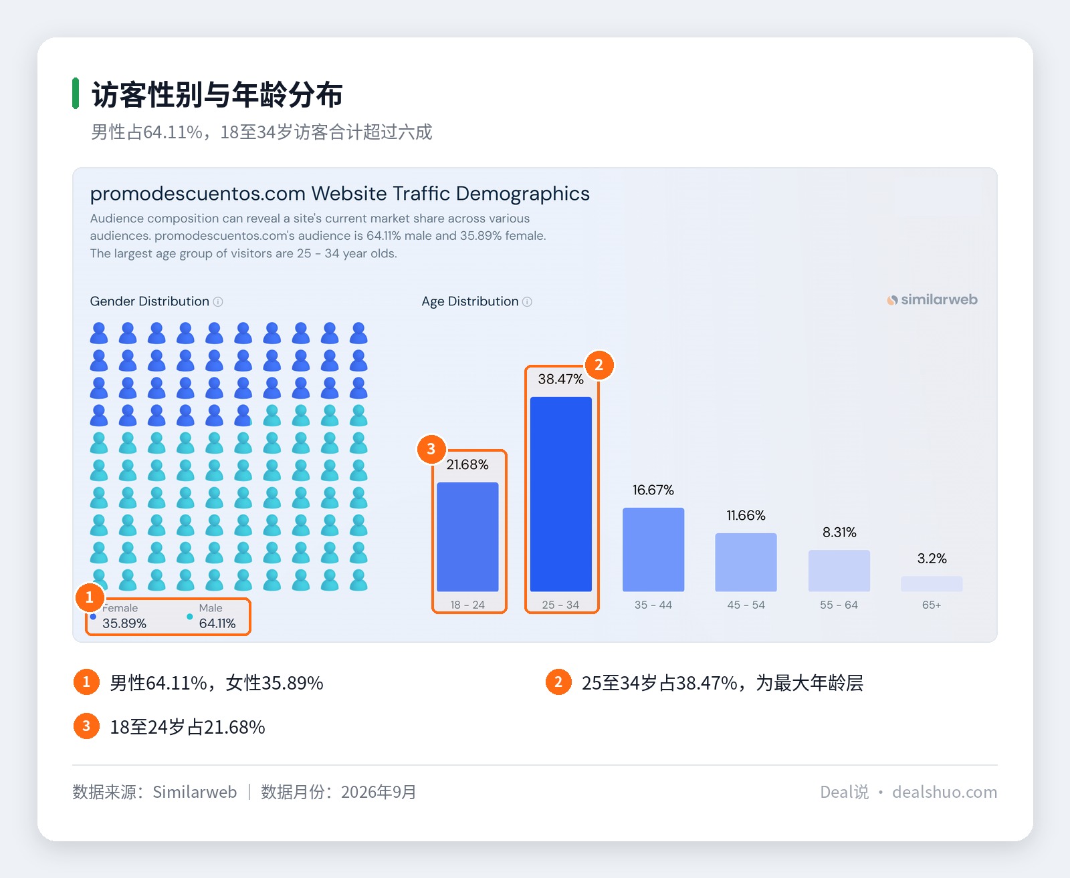Click the 25 - 34 axis label

click(x=561, y=605)
